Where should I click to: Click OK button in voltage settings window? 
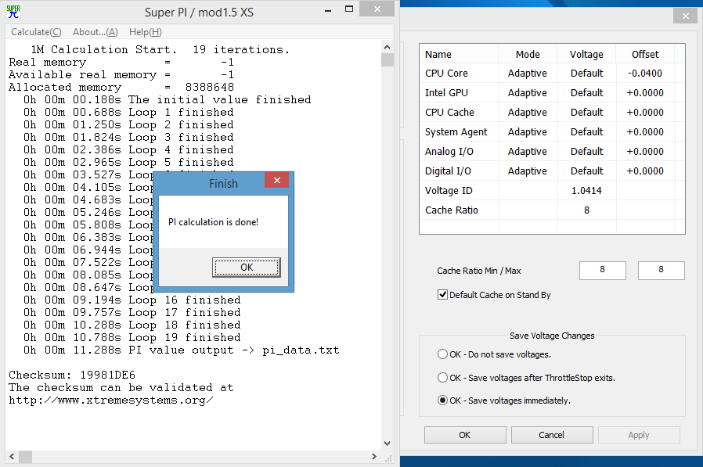tap(465, 435)
